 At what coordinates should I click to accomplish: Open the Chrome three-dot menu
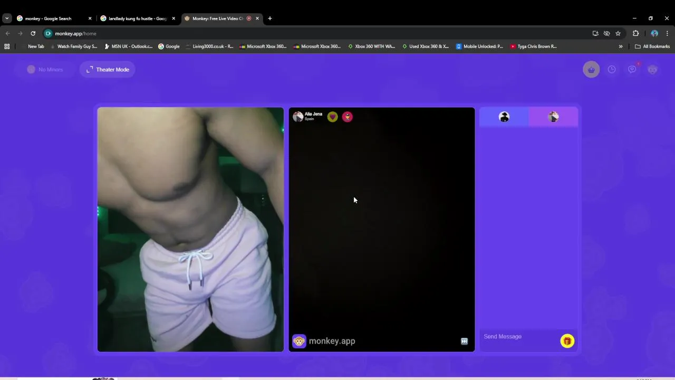(667, 33)
